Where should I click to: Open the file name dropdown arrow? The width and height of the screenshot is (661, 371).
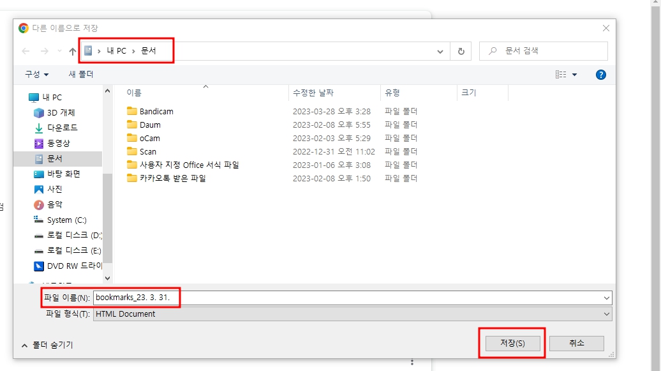tap(607, 298)
